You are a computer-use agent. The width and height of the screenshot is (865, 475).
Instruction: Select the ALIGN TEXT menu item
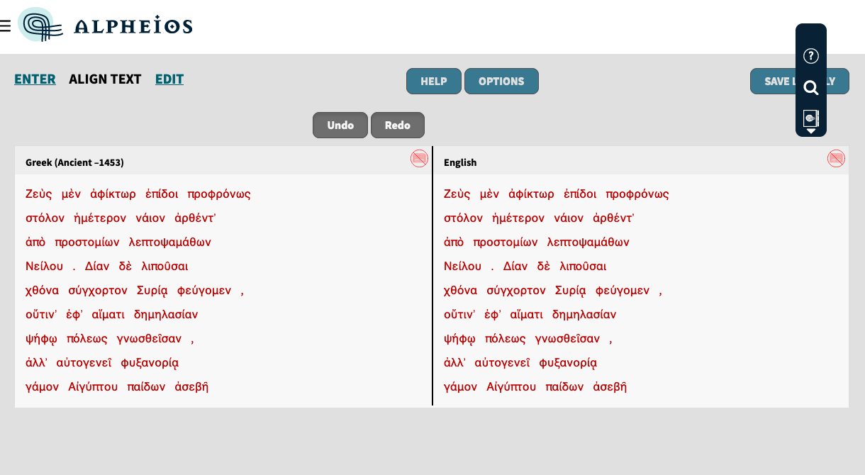(106, 79)
